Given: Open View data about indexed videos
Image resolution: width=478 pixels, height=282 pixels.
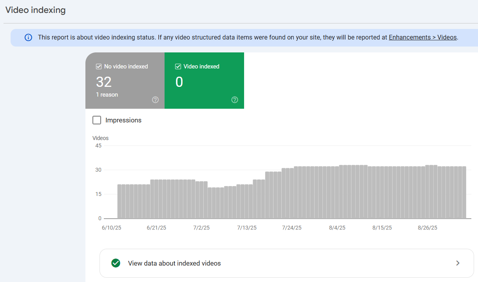Looking at the screenshot, I should click(x=174, y=263).
